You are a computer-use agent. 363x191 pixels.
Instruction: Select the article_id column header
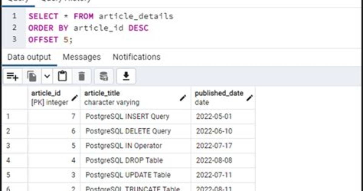(x=54, y=98)
